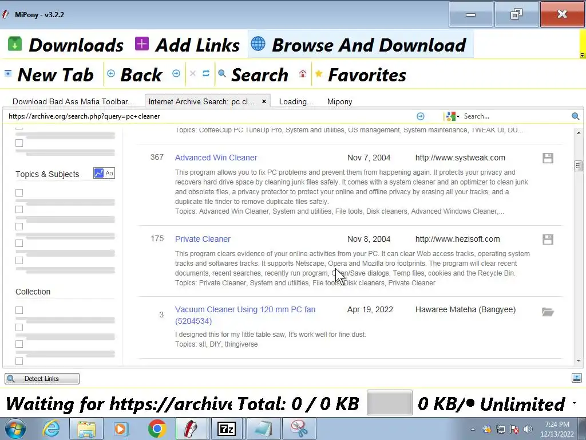Open a New Tab in the browser
This screenshot has height=440, width=586.
(49, 74)
